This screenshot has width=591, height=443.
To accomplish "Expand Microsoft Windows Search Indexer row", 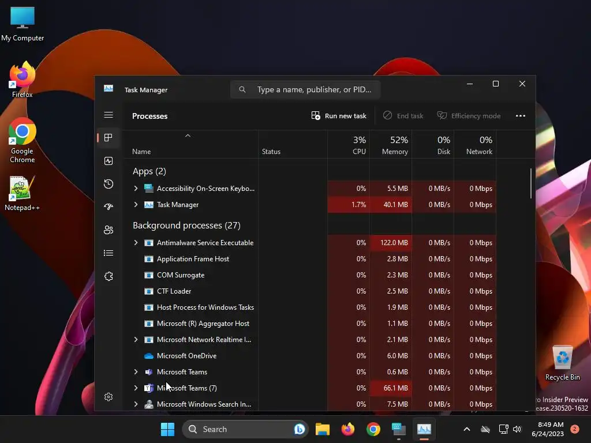I will (x=136, y=404).
